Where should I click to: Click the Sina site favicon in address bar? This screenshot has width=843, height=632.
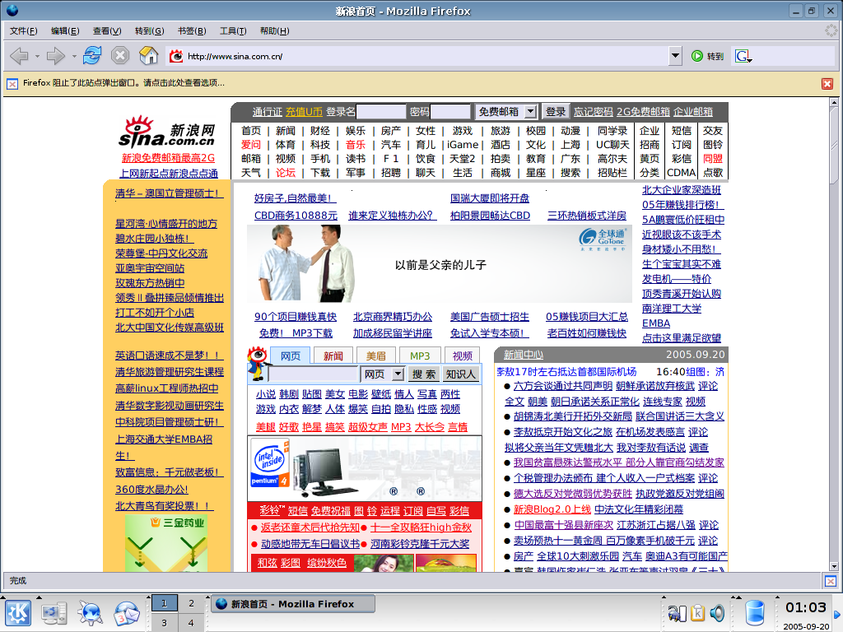click(176, 56)
